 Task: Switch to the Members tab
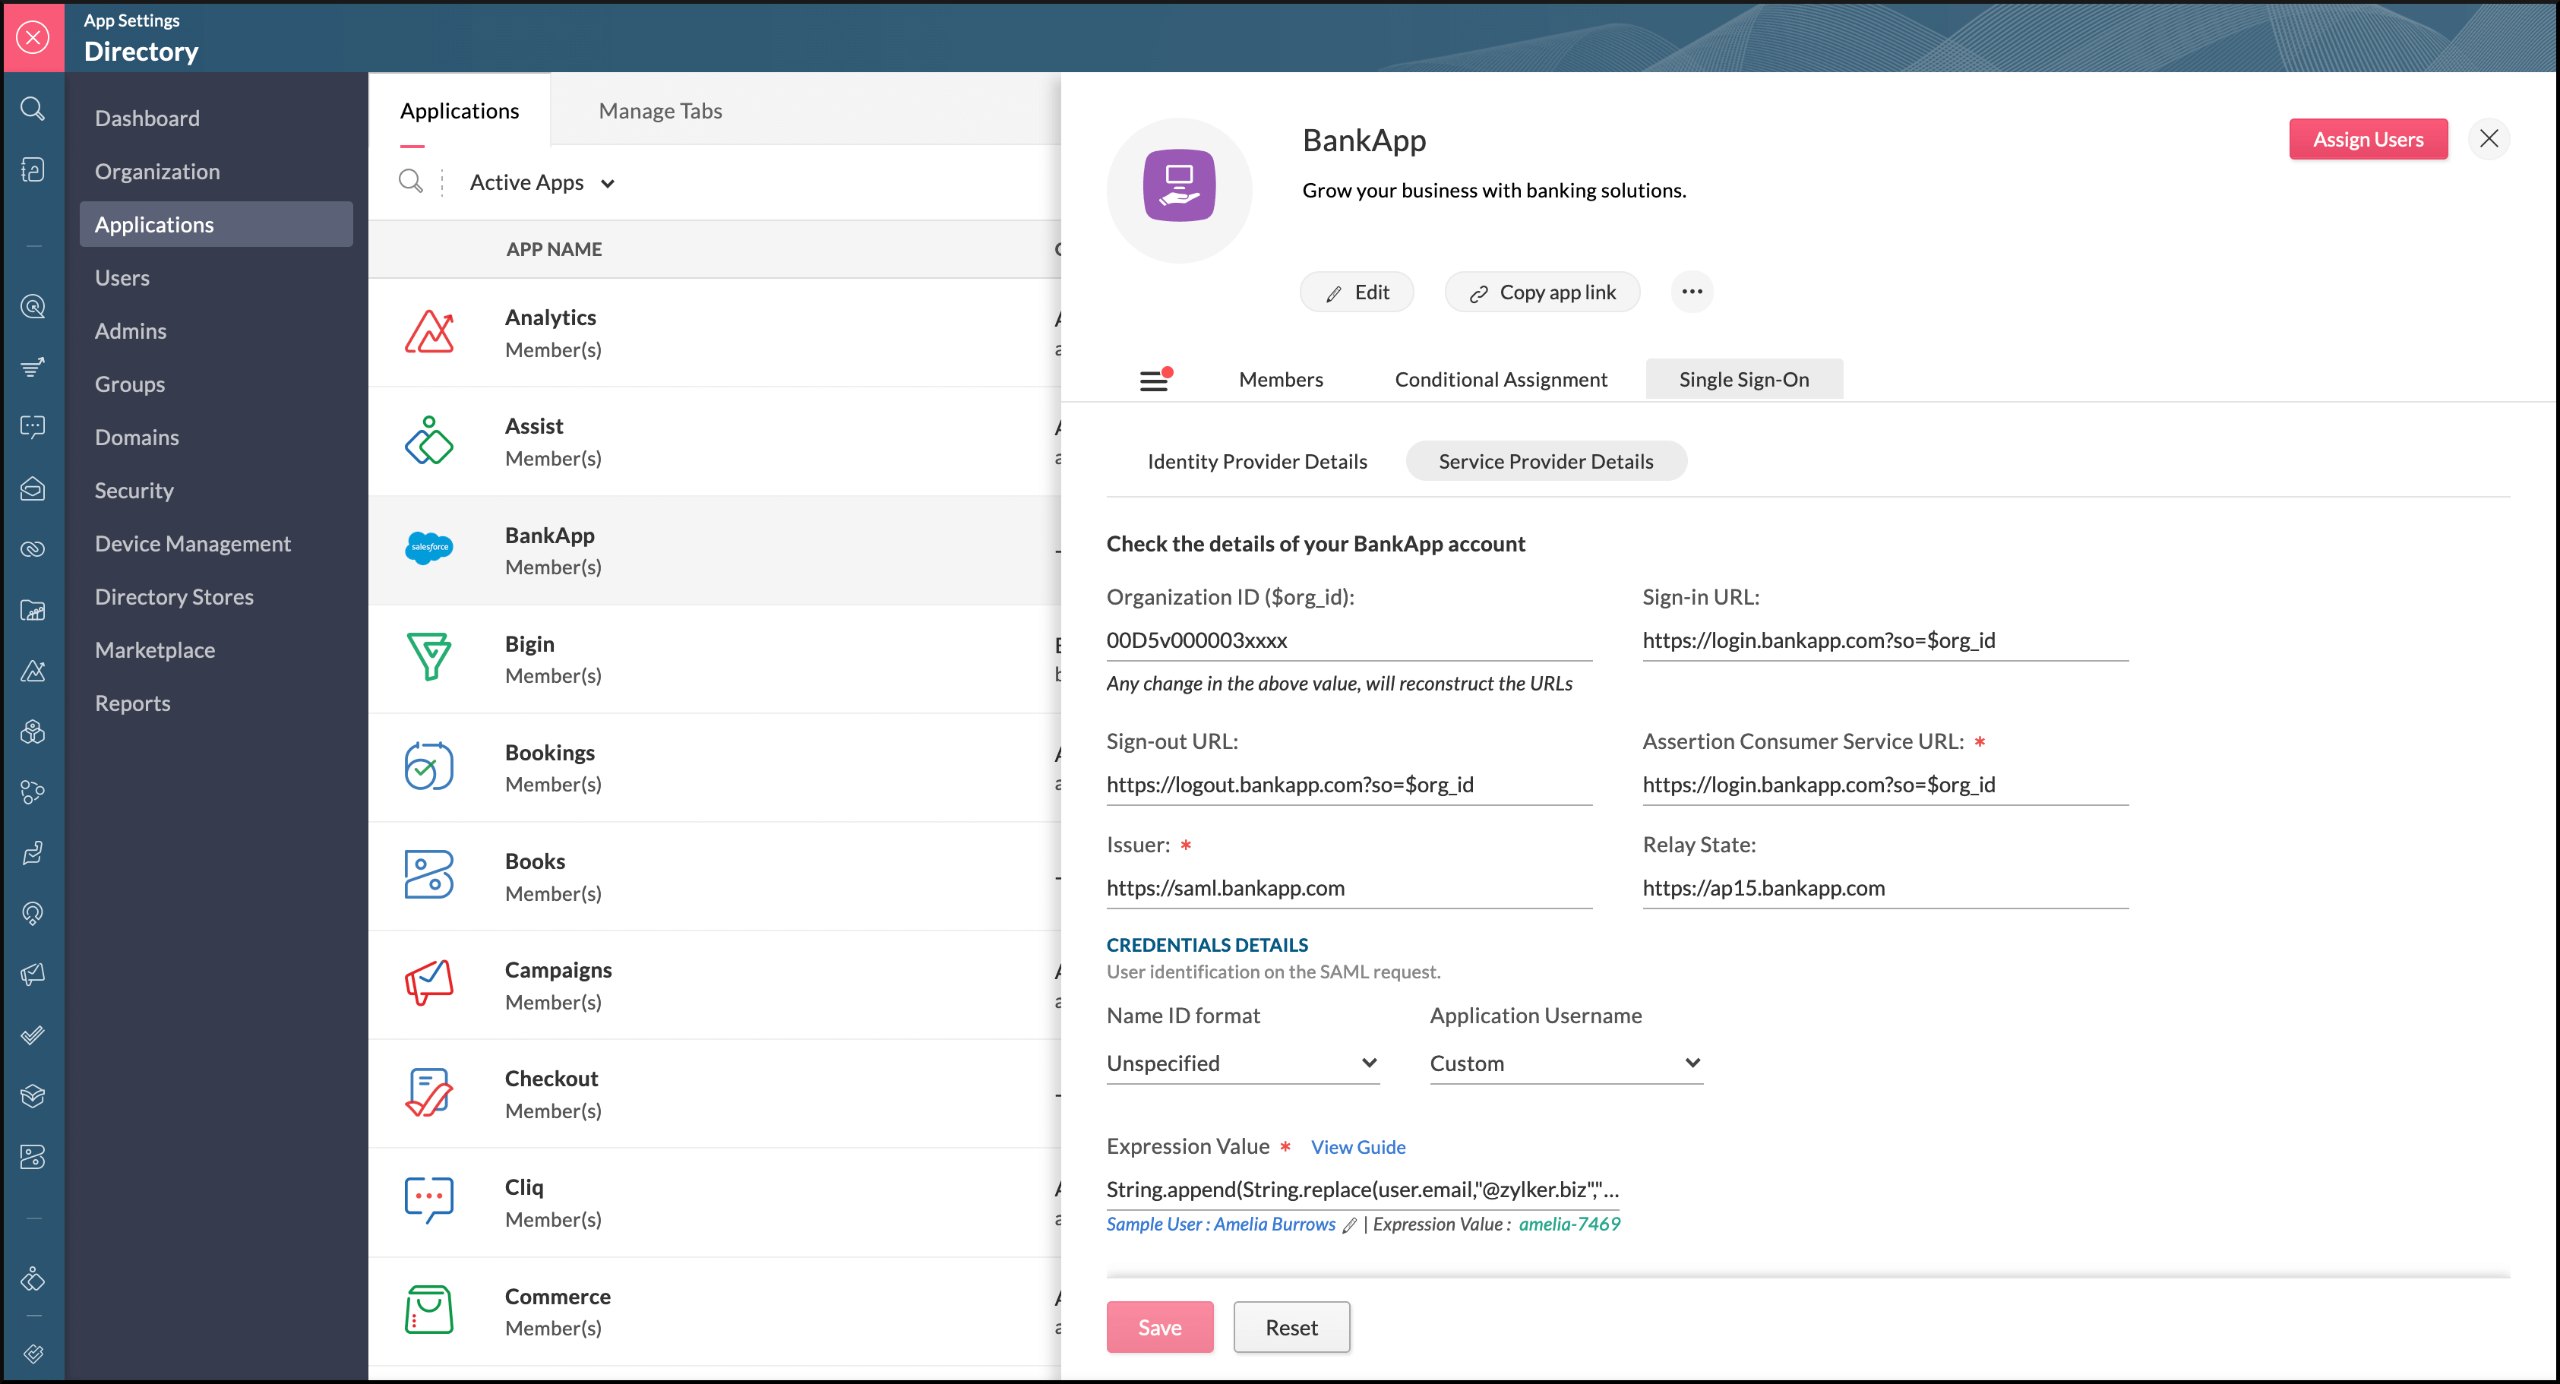[1280, 378]
